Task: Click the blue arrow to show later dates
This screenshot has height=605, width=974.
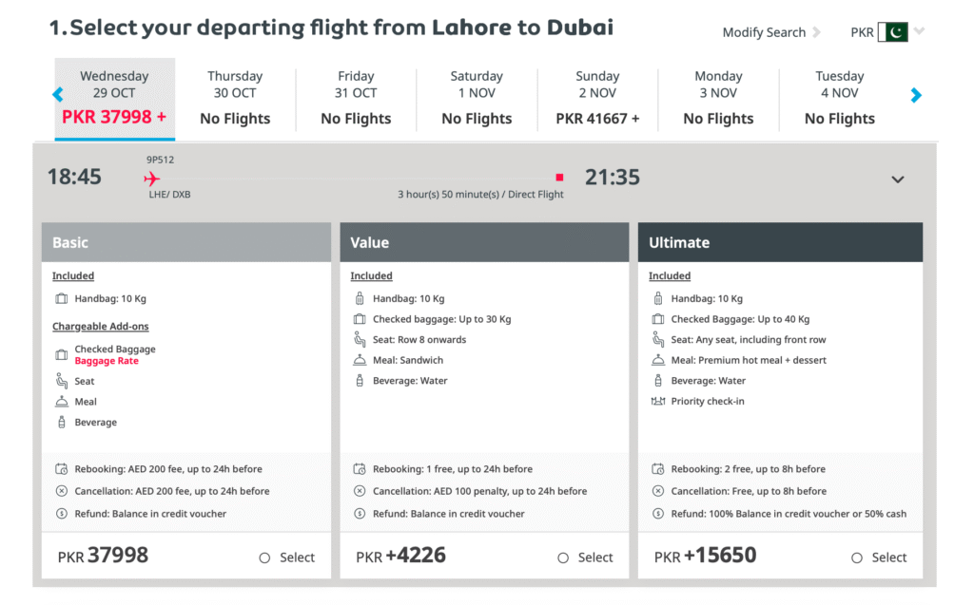Action: (916, 95)
